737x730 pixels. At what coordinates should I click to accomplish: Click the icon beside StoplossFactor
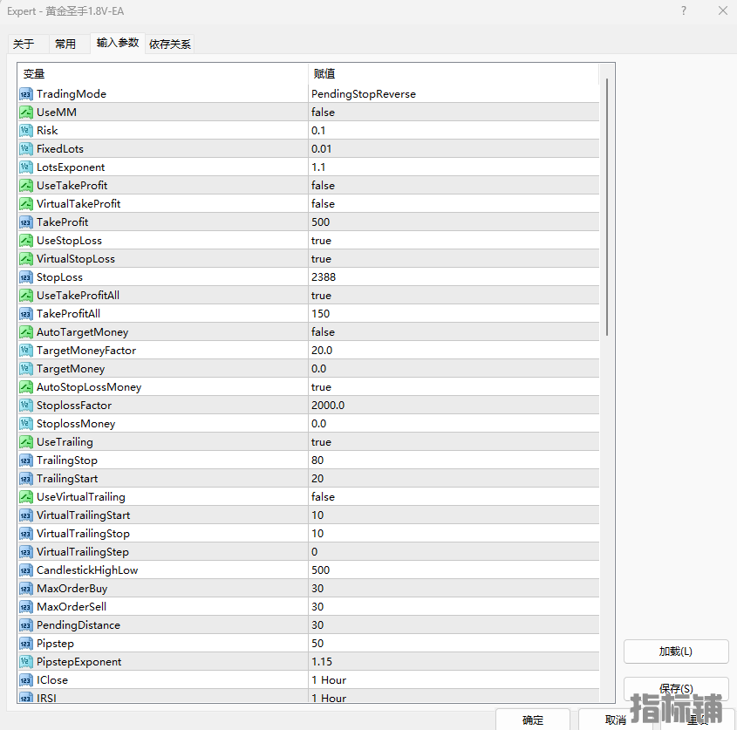(x=26, y=406)
